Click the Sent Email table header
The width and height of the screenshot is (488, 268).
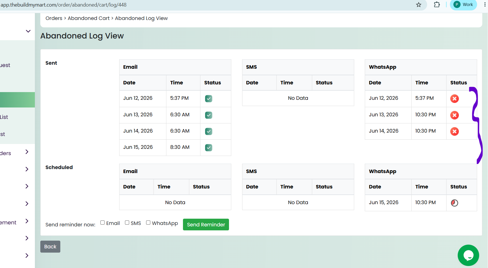(x=175, y=67)
